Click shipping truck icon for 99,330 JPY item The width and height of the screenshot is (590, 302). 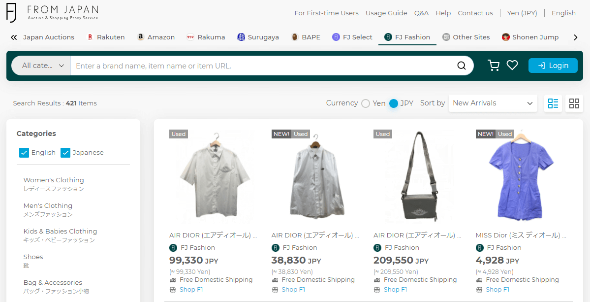coord(173,280)
